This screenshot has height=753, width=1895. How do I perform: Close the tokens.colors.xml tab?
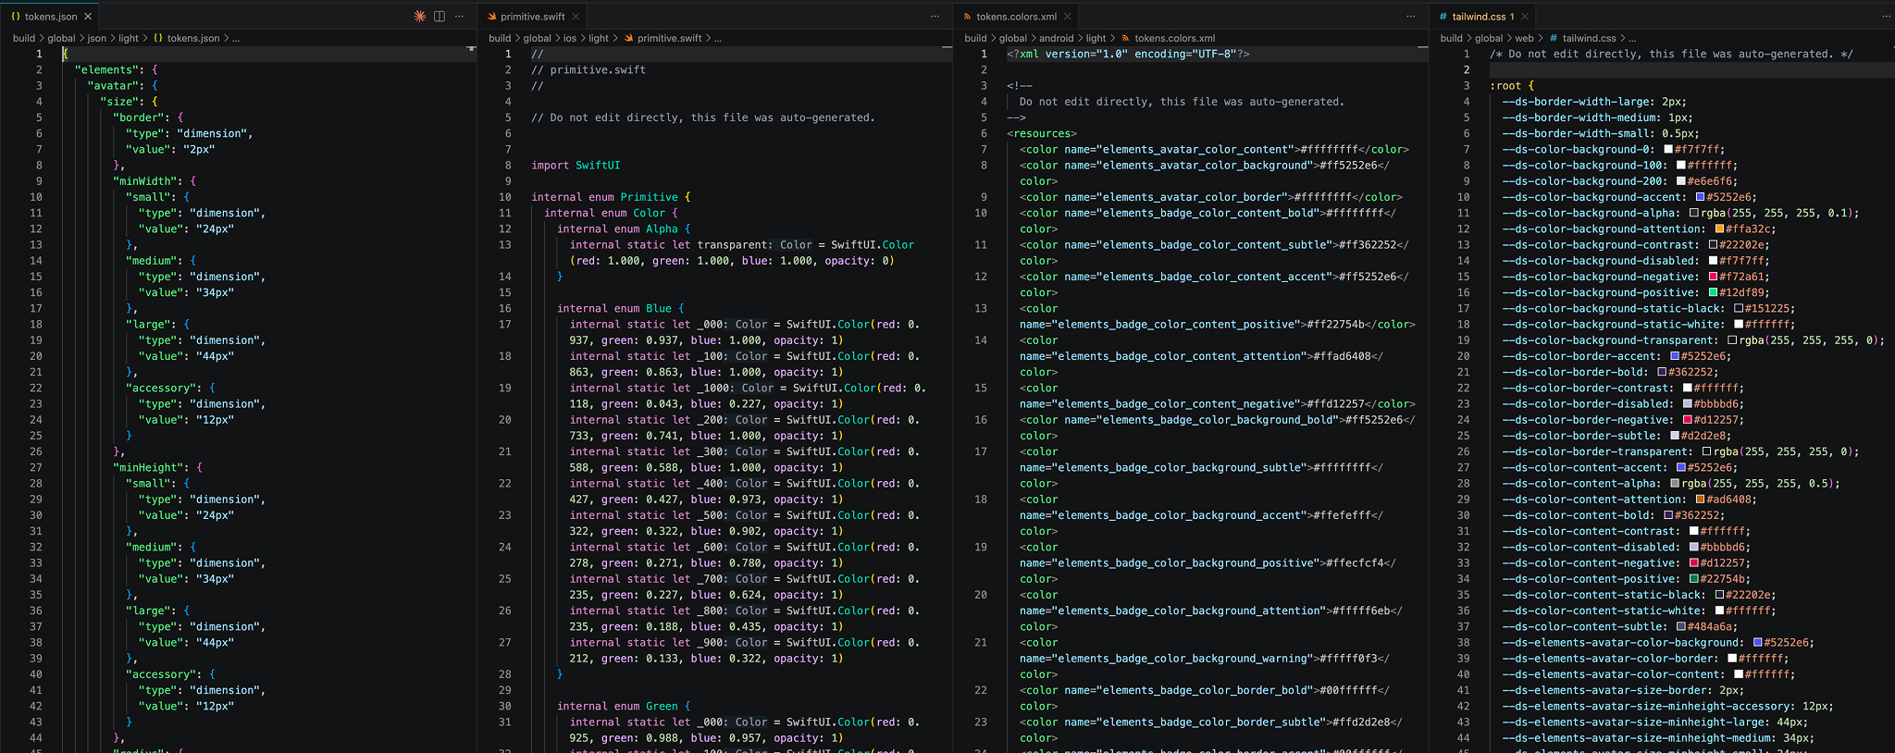pyautogui.click(x=1067, y=16)
